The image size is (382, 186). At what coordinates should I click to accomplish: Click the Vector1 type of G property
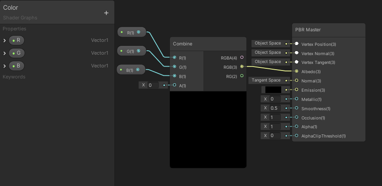tap(99, 53)
